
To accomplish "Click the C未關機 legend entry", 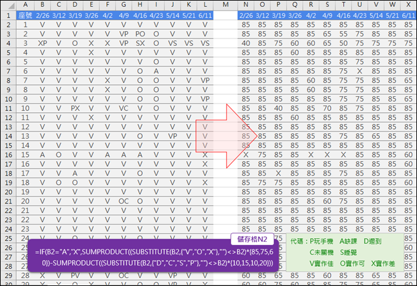I will point(321,252).
